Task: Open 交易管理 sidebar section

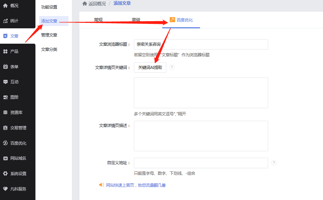Action: [18, 128]
